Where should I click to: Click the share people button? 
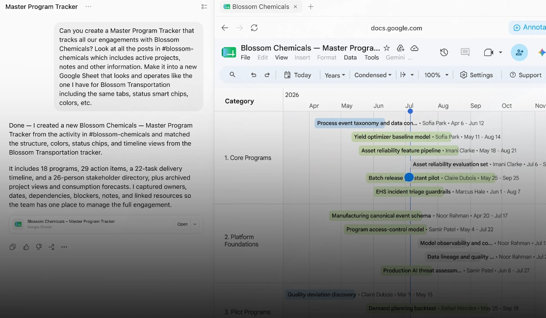tap(520, 52)
